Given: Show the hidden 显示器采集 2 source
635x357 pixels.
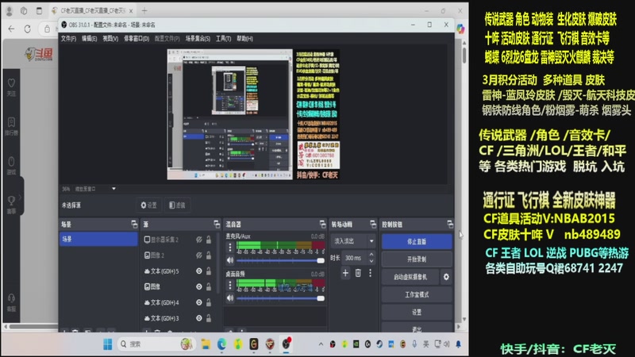Looking at the screenshot, I should click(x=199, y=240).
